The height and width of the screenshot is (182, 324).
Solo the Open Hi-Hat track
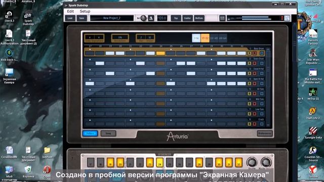250,83
